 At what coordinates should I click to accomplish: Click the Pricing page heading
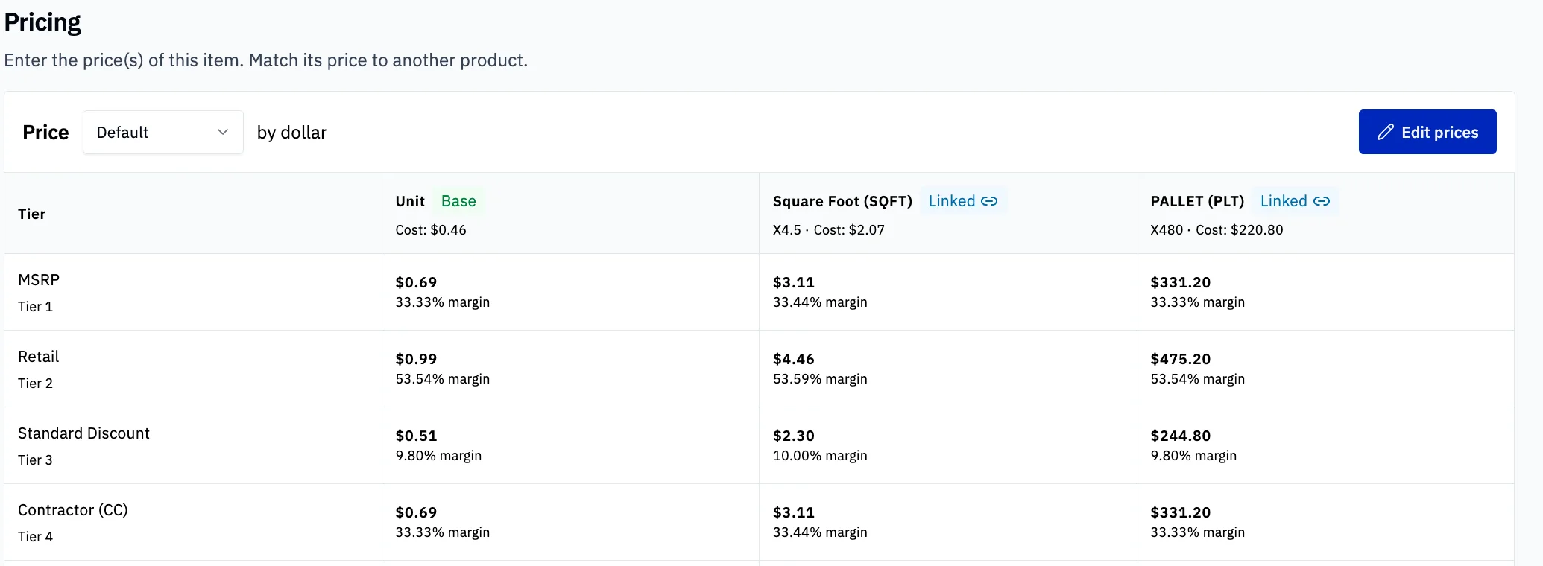tap(42, 22)
